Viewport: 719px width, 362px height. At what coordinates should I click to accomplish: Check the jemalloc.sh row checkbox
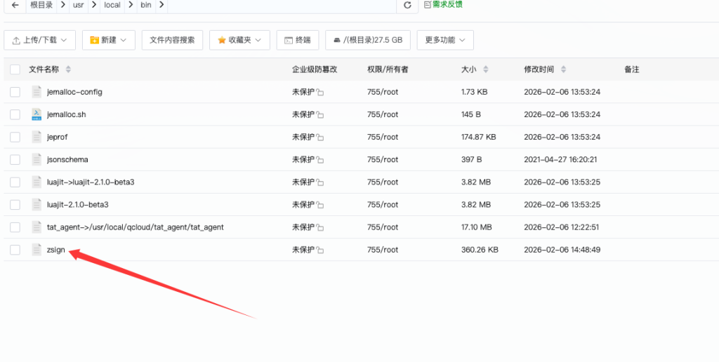(15, 114)
